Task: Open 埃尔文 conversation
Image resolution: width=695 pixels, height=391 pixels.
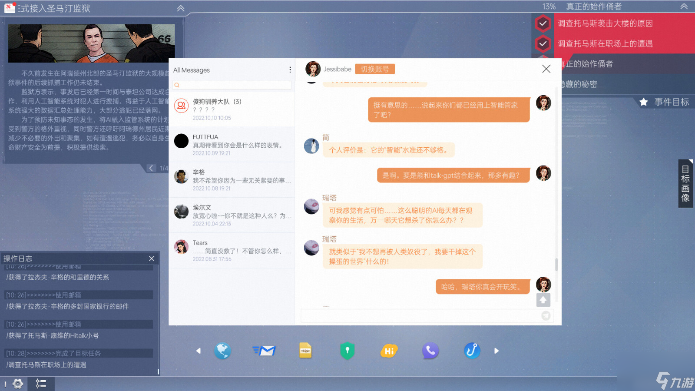Action: click(x=232, y=215)
